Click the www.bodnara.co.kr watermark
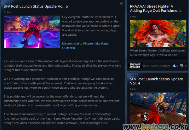 coord(156,127)
